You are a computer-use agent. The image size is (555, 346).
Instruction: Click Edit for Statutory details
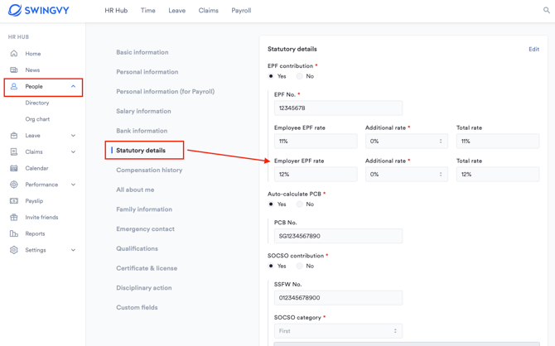click(533, 50)
